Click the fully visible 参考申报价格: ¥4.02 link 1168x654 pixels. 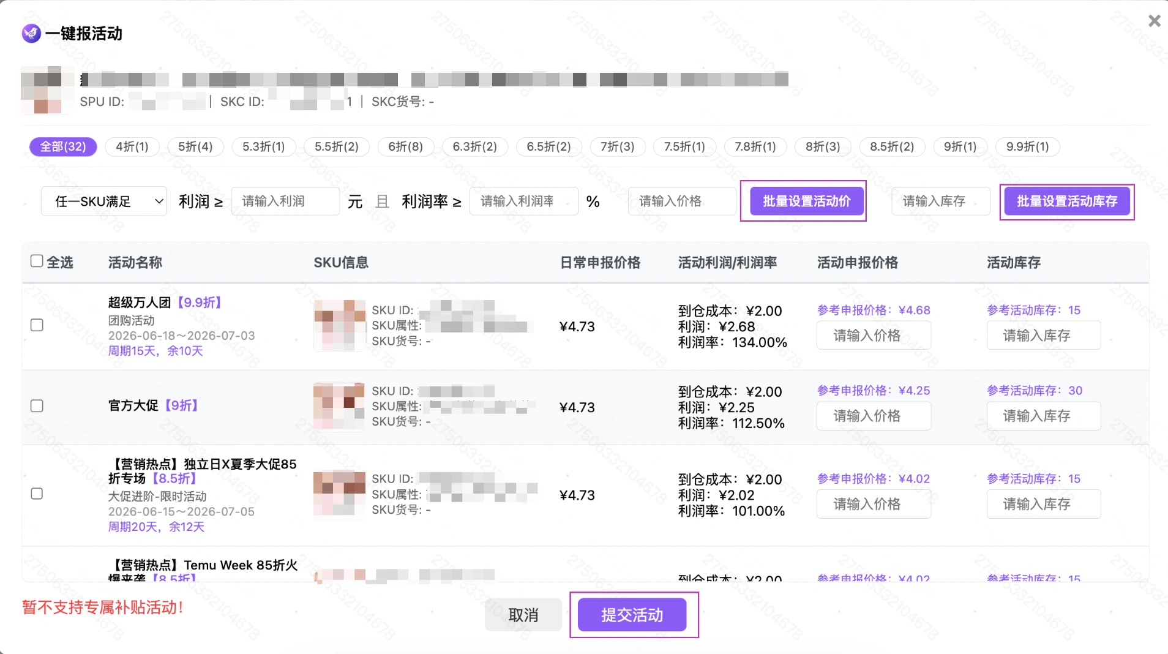pyautogui.click(x=874, y=479)
